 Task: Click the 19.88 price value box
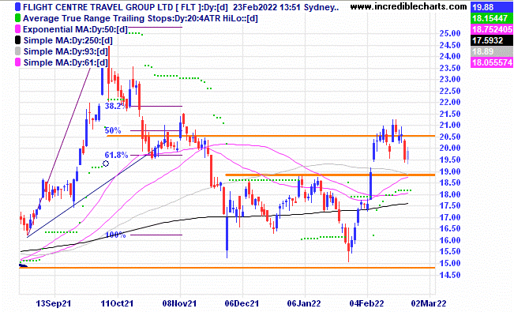[492, 7]
